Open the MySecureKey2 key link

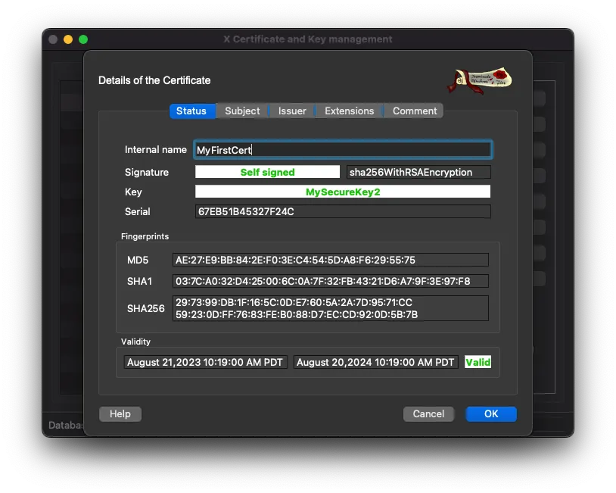tap(342, 192)
